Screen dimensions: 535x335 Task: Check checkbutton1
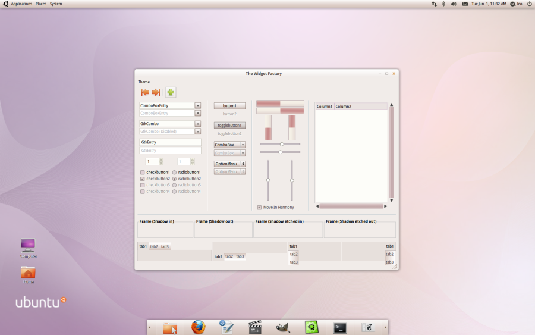(143, 173)
